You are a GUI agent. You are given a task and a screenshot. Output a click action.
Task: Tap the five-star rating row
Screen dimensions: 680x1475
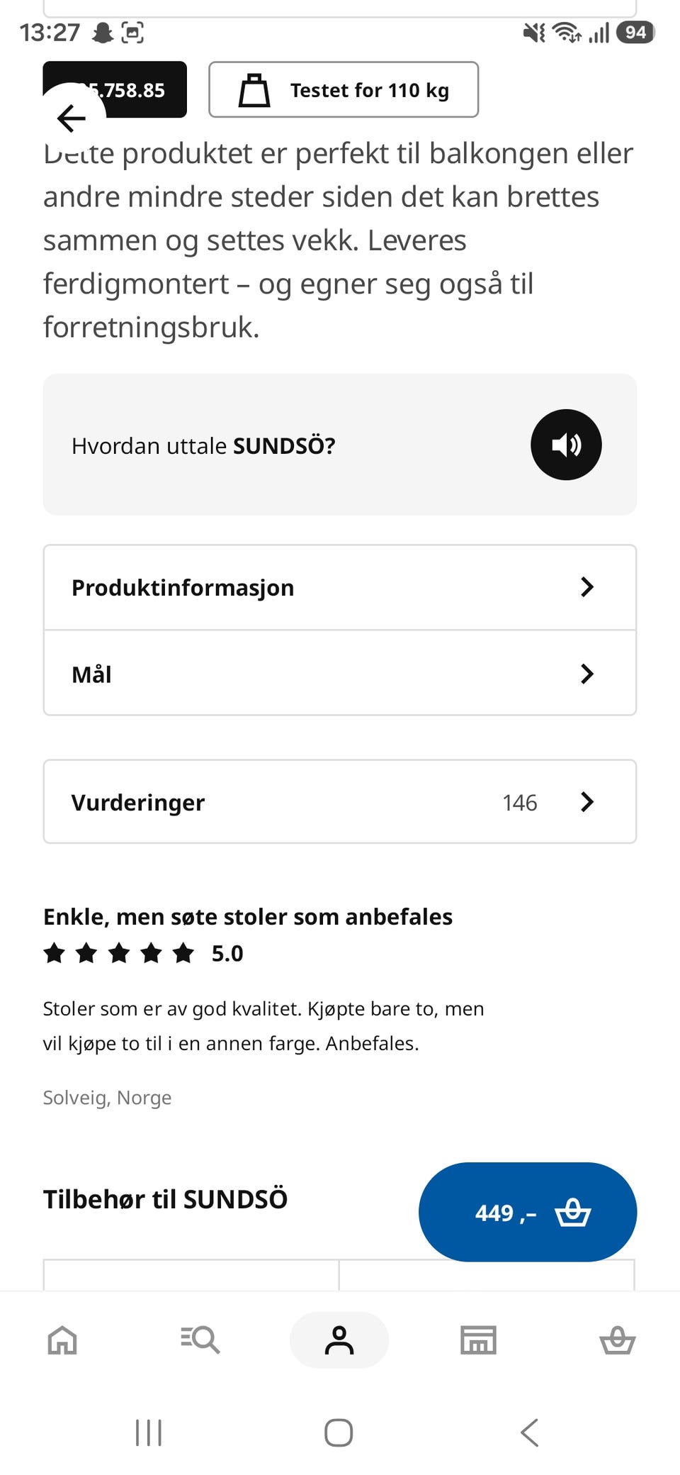tap(143, 954)
